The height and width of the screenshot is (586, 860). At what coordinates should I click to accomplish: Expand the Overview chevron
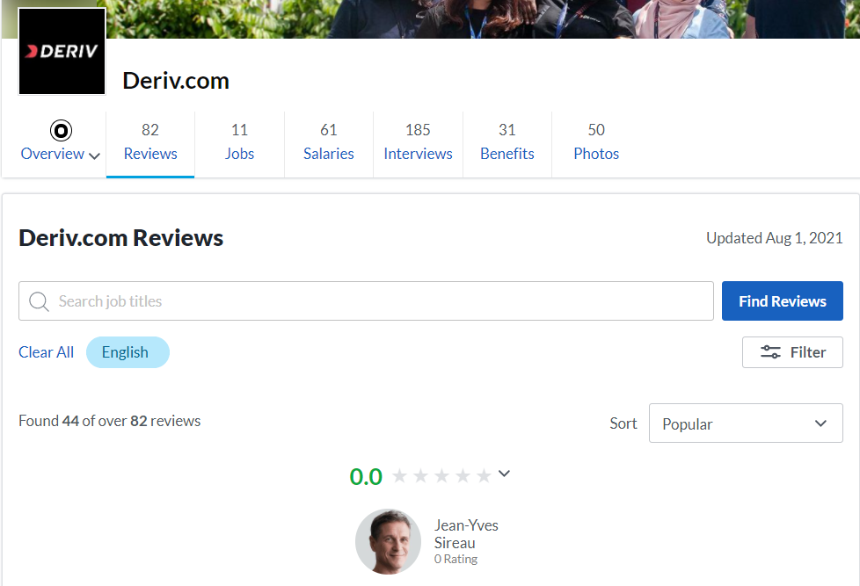click(x=94, y=156)
